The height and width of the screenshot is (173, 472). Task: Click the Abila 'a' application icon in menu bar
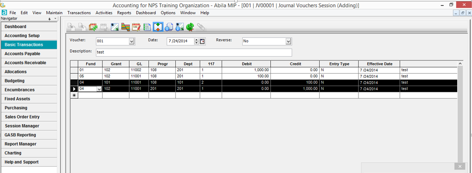4,12
